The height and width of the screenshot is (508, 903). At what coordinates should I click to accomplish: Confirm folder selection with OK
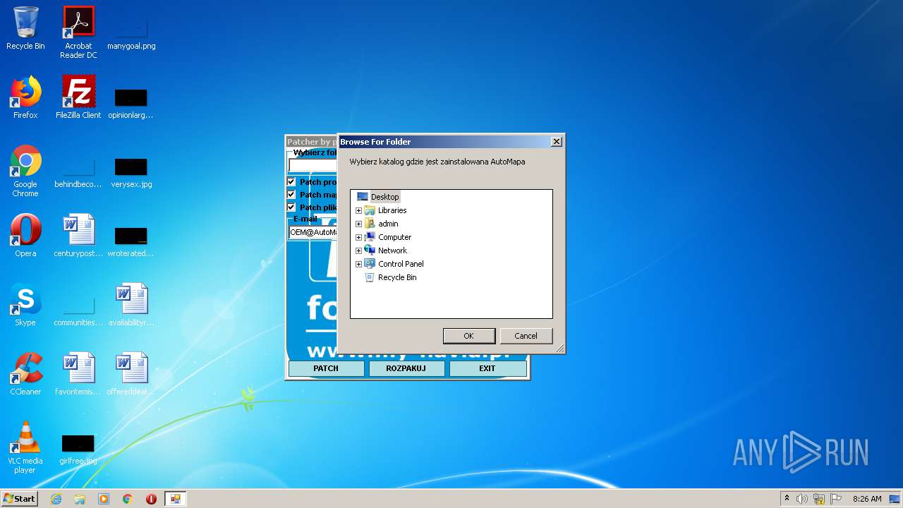[x=468, y=336]
